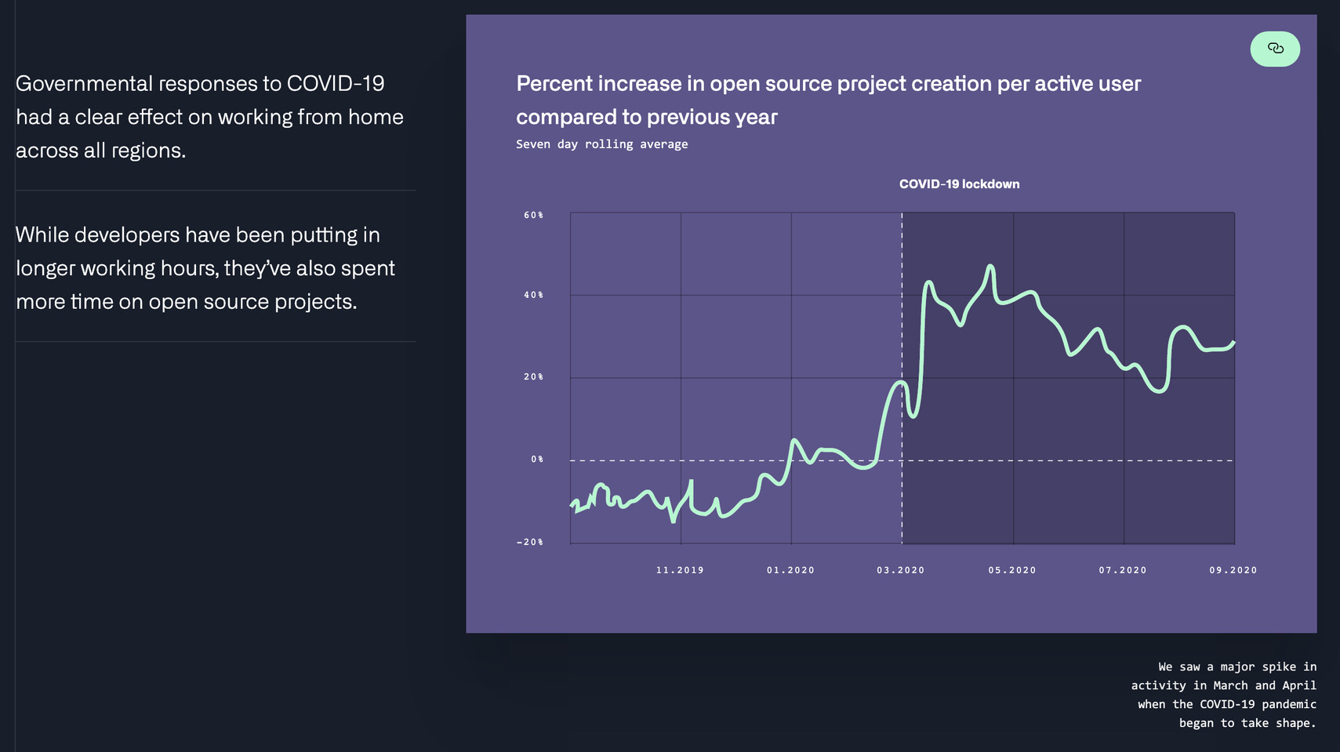Viewport: 1340px width, 752px height.
Task: Select the 05.2020 x-axis date label
Action: 1011,570
